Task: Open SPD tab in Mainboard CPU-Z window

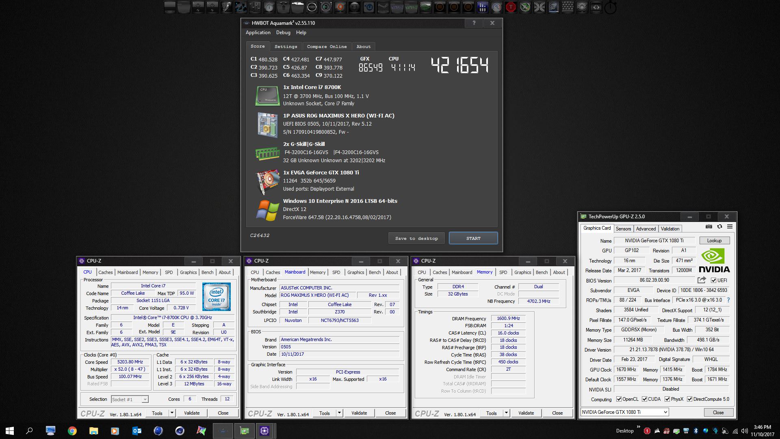Action: point(336,272)
